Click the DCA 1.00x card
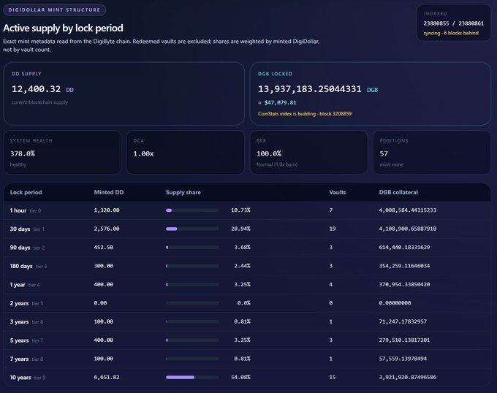497x393 pixels. click(x=186, y=153)
